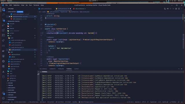Screen dimensions: 185x104
Task: Open the Docker view in activity bar
Action: [3, 51]
